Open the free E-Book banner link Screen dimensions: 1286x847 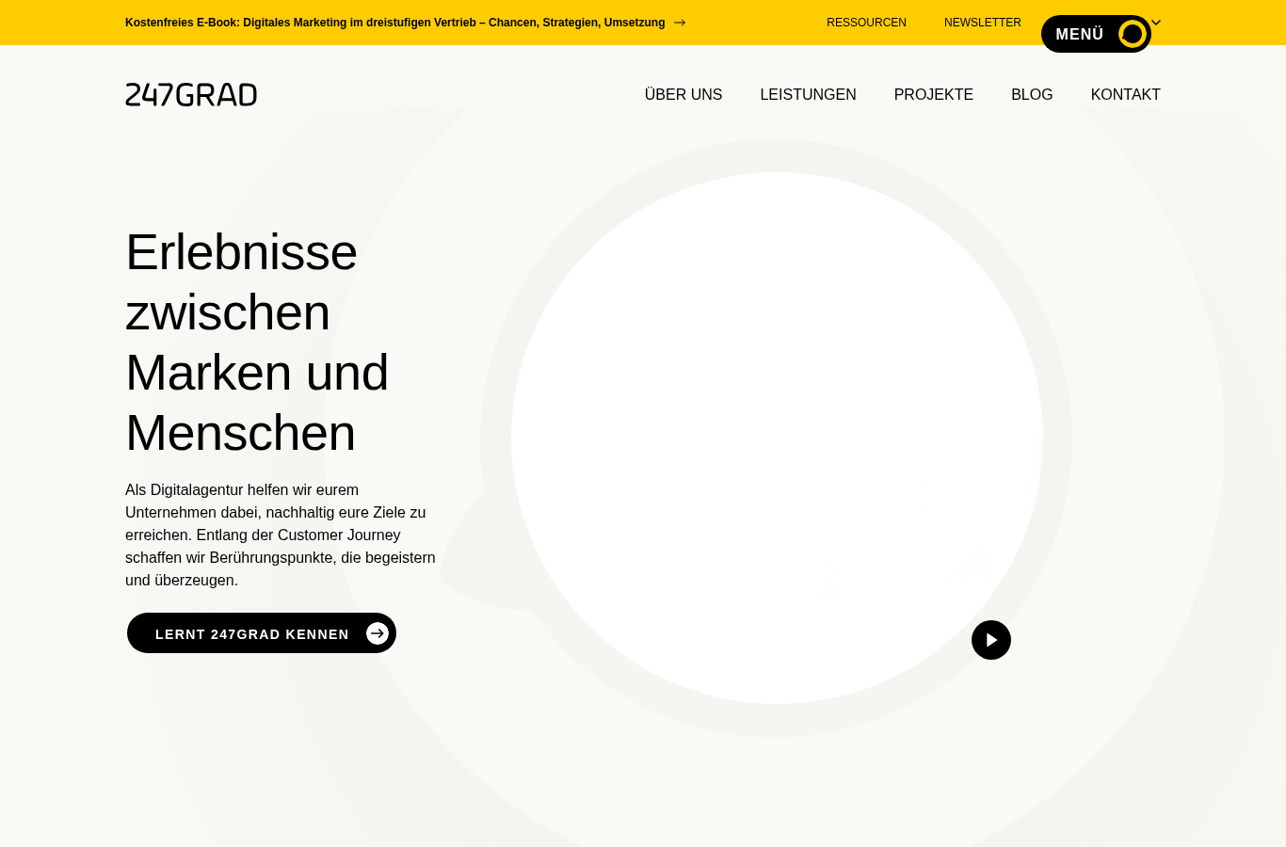(405, 23)
